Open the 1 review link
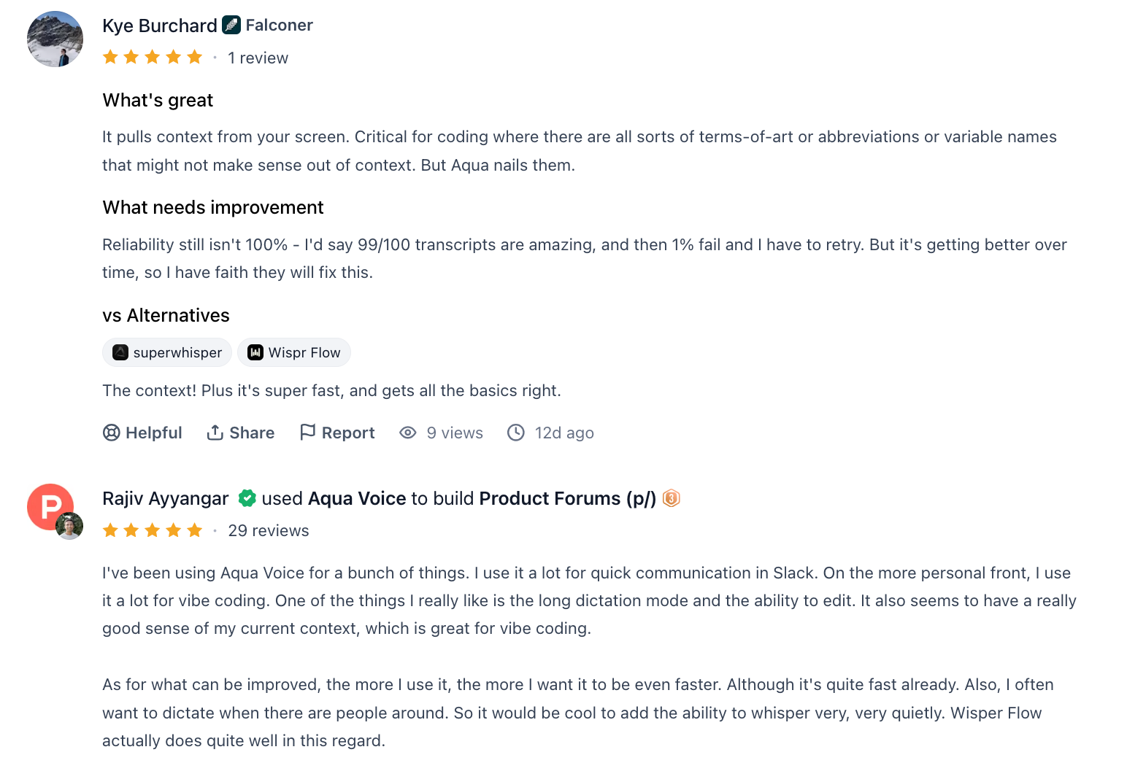 [x=258, y=57]
